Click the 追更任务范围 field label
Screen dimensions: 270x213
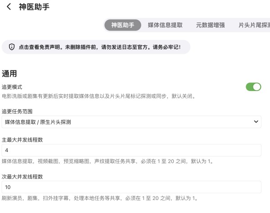point(17,111)
